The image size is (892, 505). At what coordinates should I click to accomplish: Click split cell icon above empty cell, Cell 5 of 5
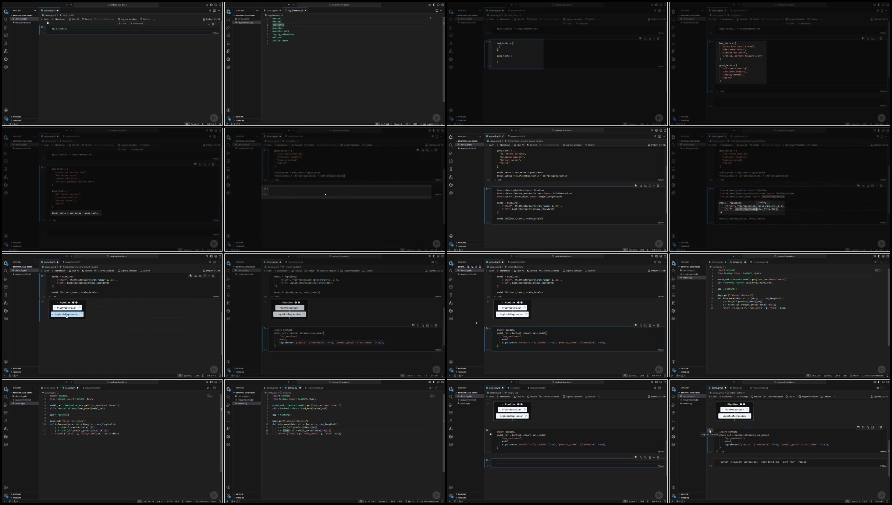coord(650,457)
